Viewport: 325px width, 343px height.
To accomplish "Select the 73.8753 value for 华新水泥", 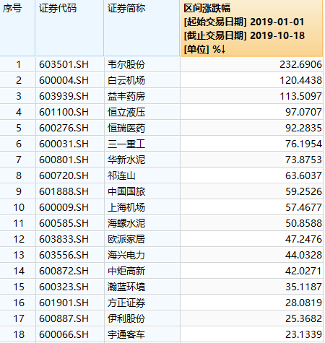I will 251,160.
